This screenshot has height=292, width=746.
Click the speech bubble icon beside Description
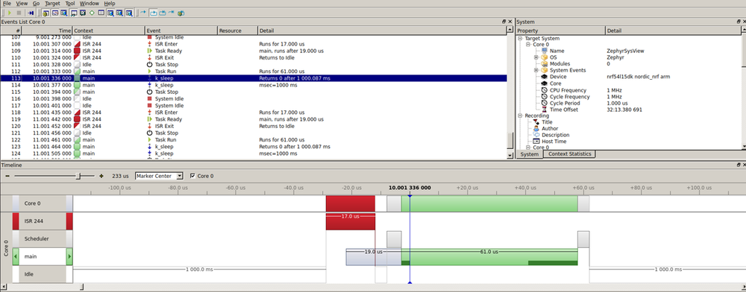[536, 135]
